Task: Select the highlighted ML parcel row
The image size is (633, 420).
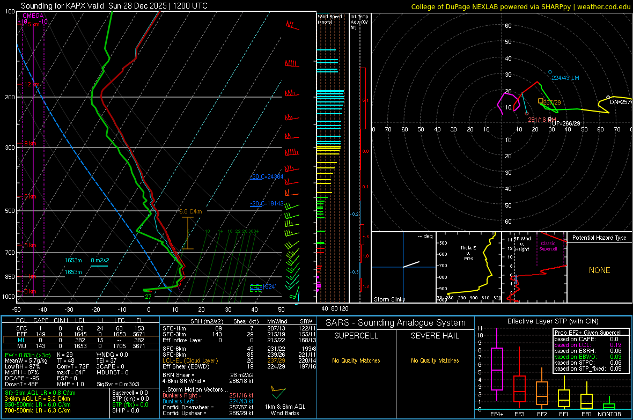Action: coord(80,340)
